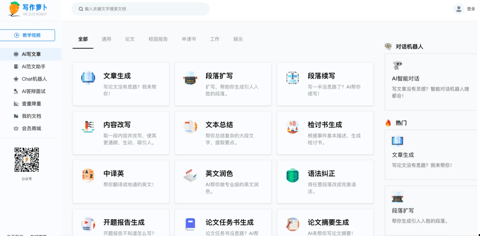Viewport: 480px width, 236px height.
Task: Click the 段落扩写 title in 热门 panel
Action: tap(403, 211)
